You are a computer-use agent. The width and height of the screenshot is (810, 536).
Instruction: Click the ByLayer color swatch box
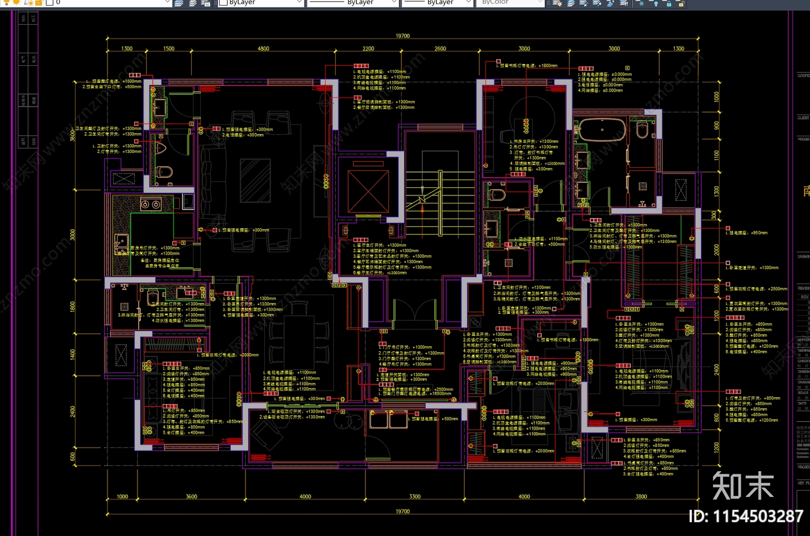(223, 3)
